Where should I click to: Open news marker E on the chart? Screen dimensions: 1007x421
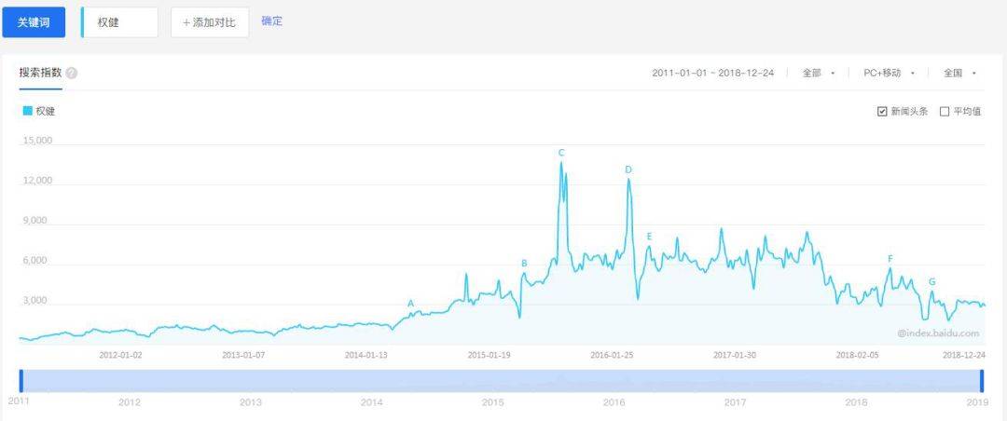(649, 237)
